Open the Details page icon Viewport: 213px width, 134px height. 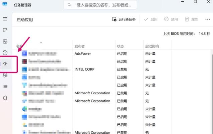pyautogui.click(x=5, y=87)
